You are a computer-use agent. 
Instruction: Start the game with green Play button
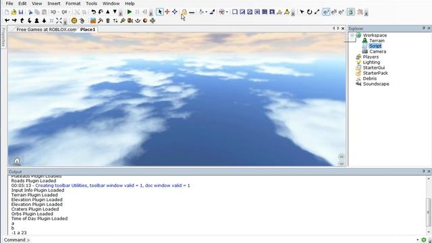point(130,12)
